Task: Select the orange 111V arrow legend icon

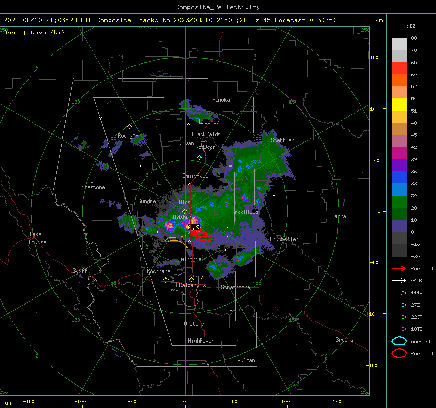Action: (x=399, y=293)
